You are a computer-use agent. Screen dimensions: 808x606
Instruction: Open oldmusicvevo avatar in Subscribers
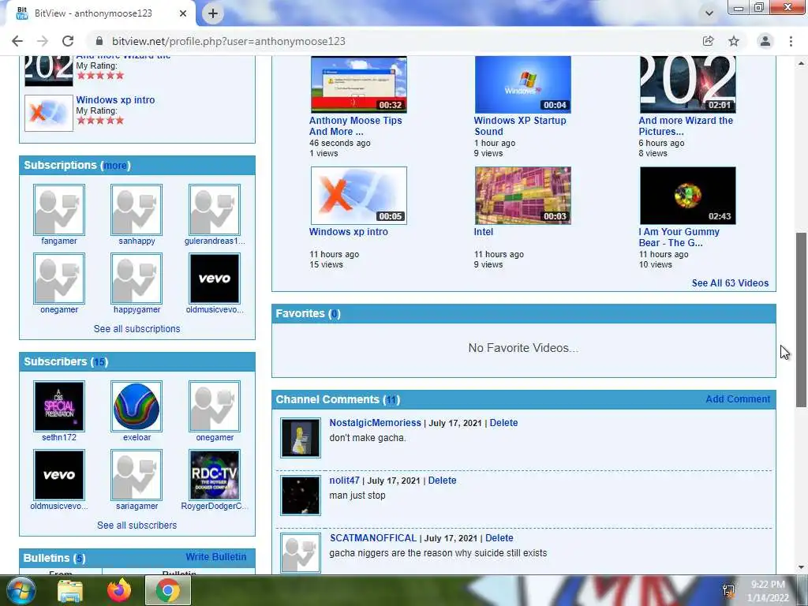click(59, 474)
